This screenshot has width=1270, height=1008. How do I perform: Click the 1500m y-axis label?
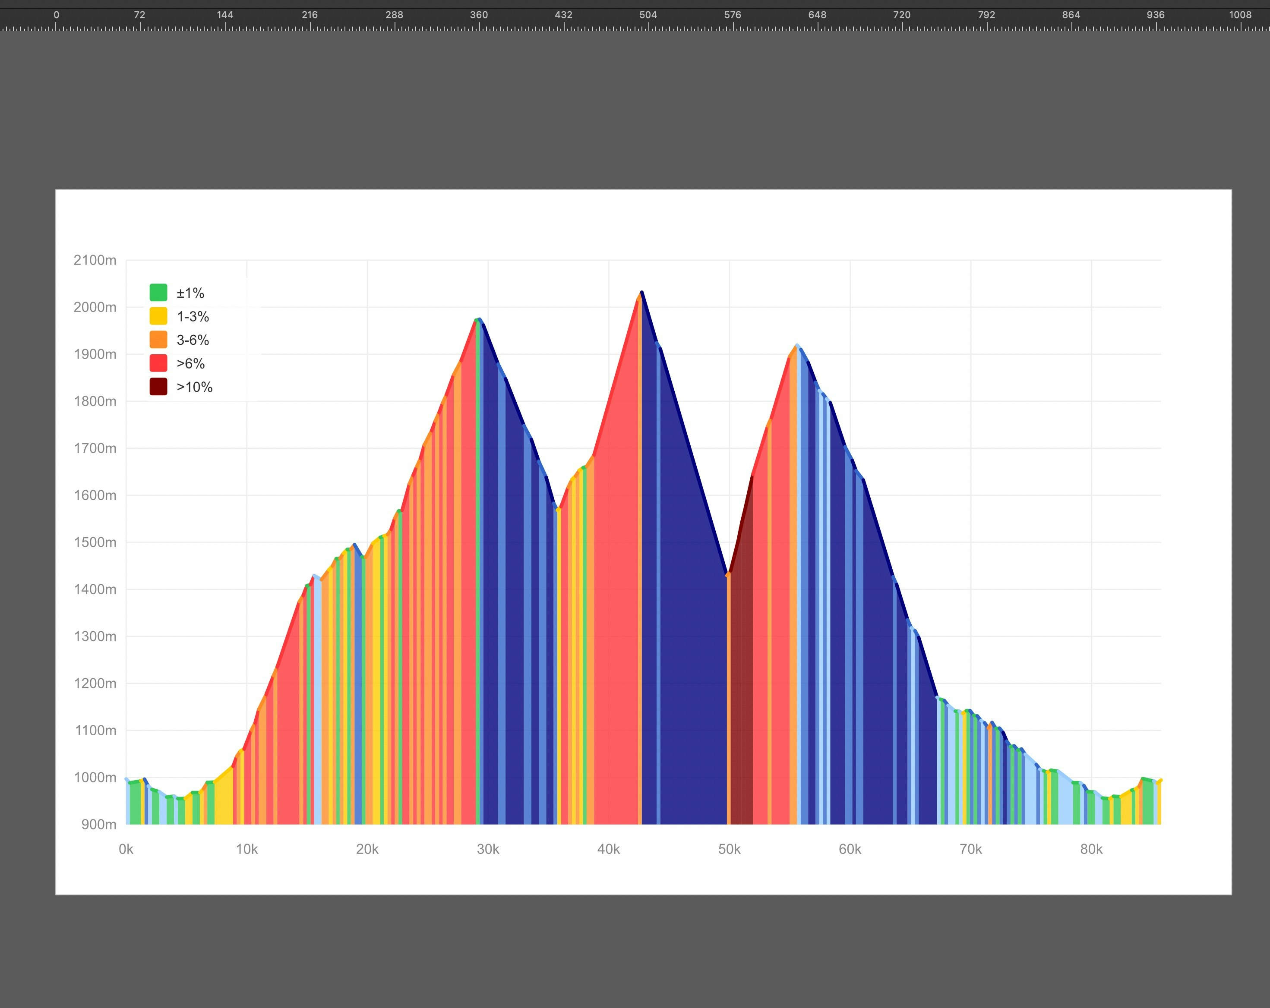95,542
